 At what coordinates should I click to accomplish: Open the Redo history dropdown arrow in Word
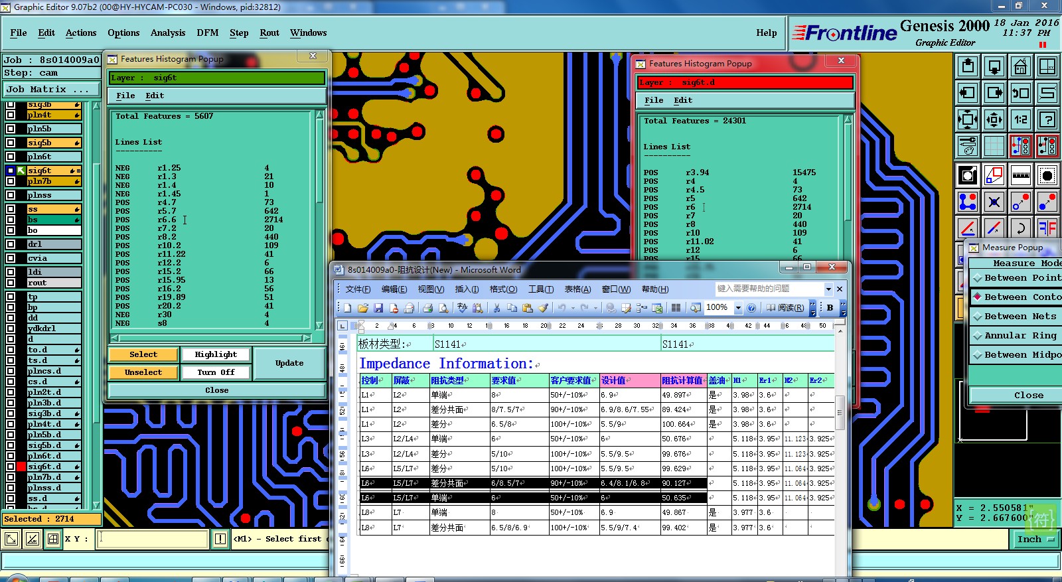click(595, 308)
